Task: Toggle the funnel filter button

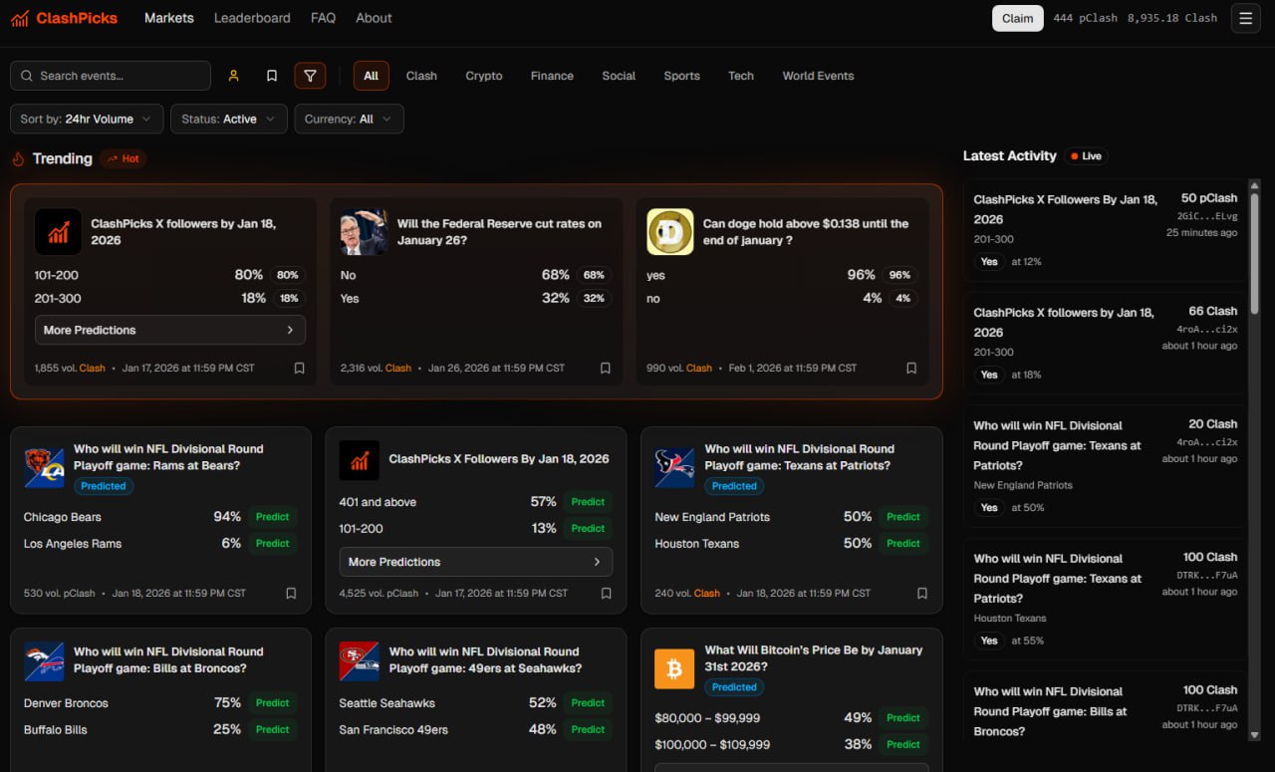Action: tap(310, 76)
